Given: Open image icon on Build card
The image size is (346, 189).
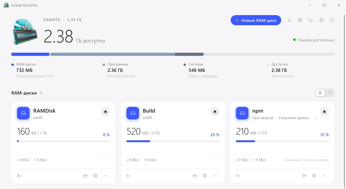Looking at the screenshot, I should 205,176.
